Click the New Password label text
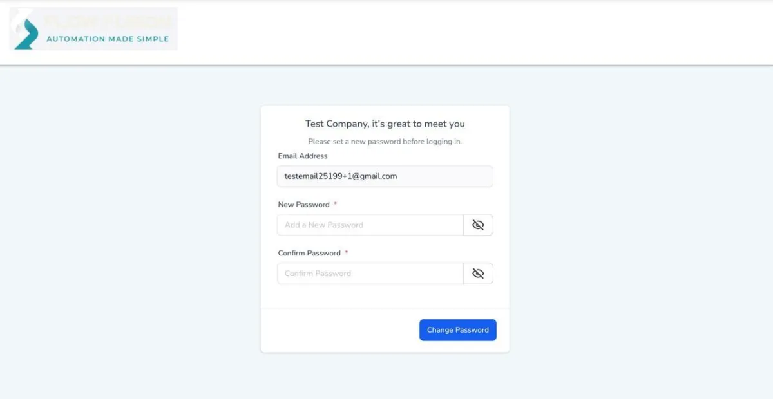The width and height of the screenshot is (773, 399). coord(303,205)
